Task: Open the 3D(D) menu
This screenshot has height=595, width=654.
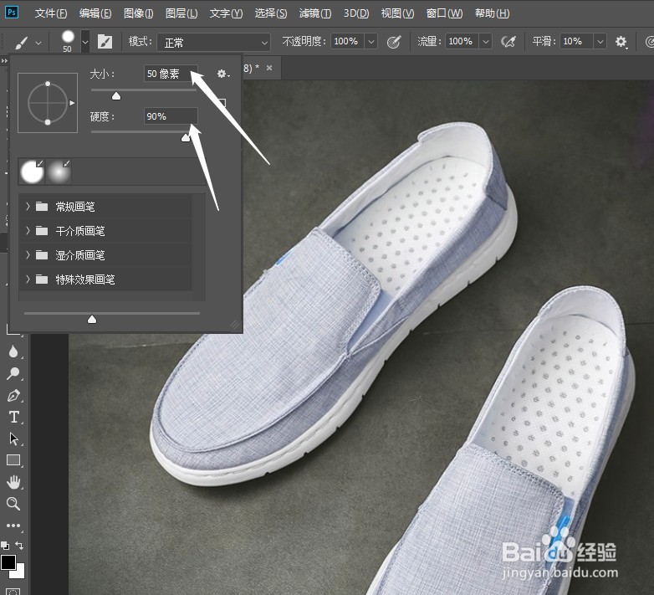Action: coord(356,13)
